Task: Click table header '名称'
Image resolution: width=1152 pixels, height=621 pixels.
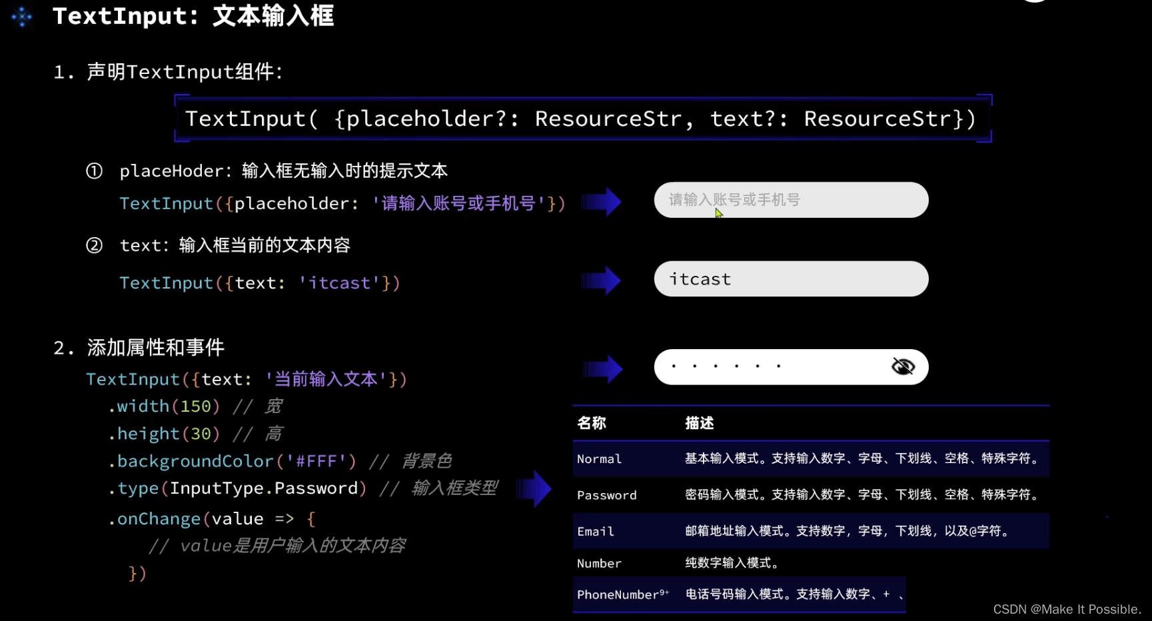Action: click(592, 423)
